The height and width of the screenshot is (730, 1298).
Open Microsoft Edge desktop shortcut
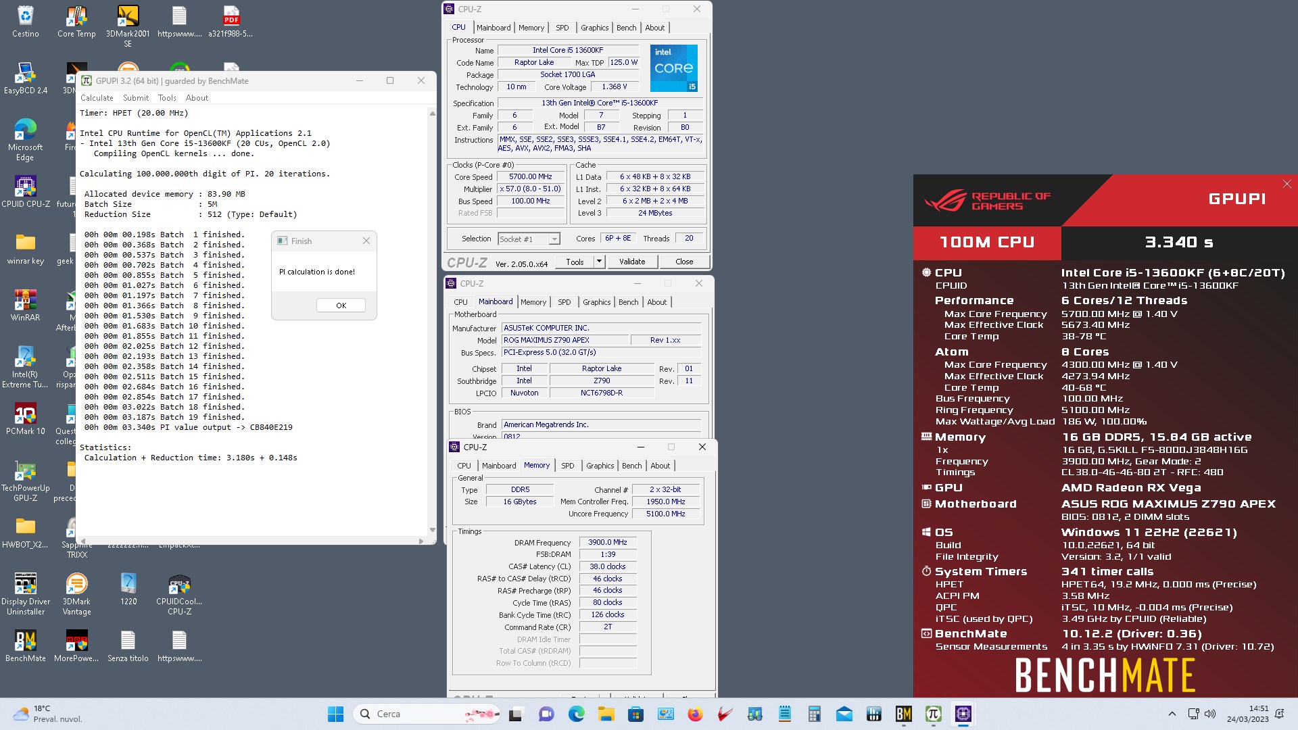25,140
